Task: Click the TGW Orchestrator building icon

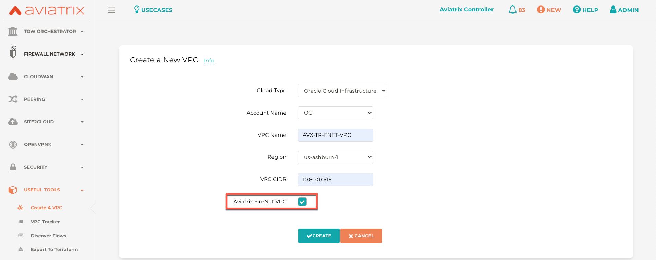Action: click(x=13, y=31)
